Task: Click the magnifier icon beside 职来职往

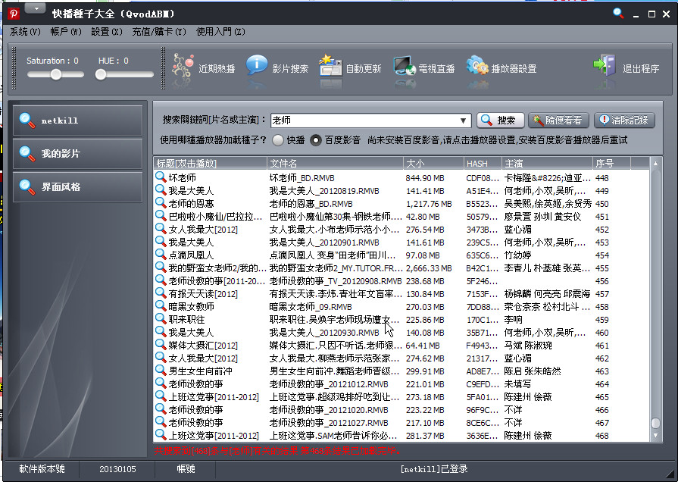Action: point(161,319)
